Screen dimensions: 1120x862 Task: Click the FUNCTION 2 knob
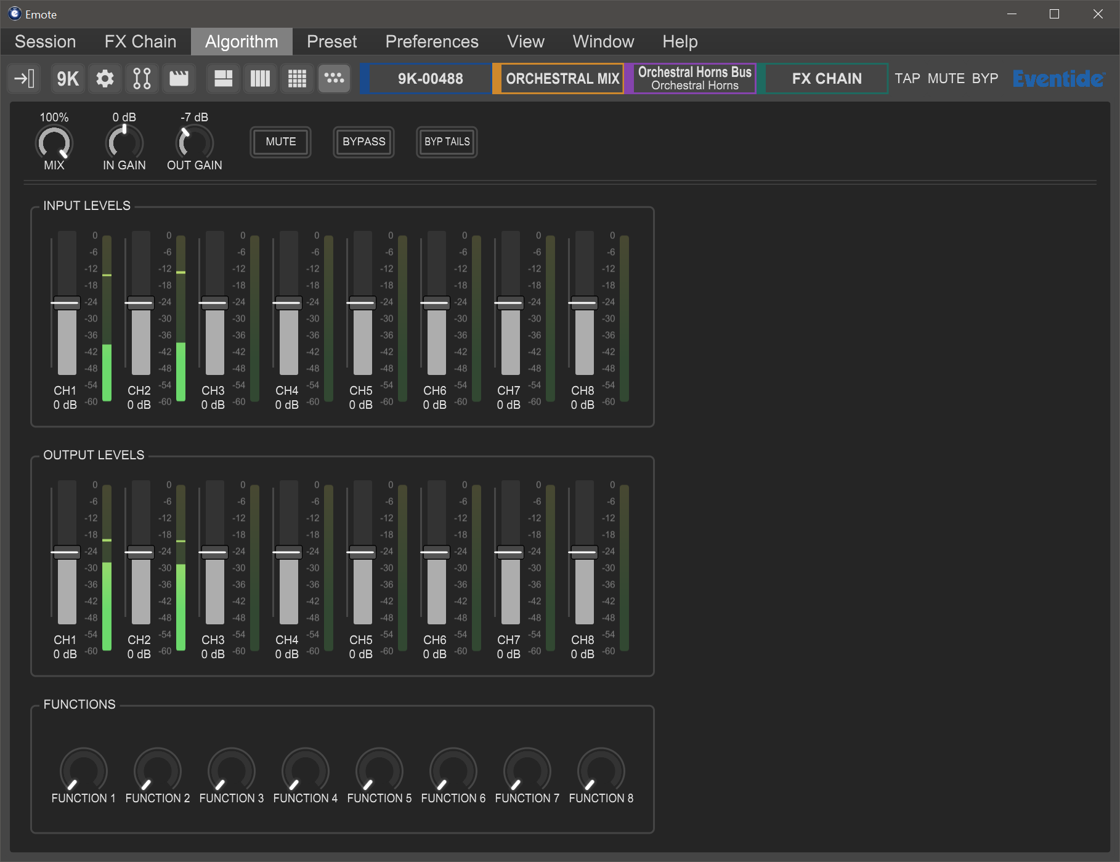coord(158,770)
